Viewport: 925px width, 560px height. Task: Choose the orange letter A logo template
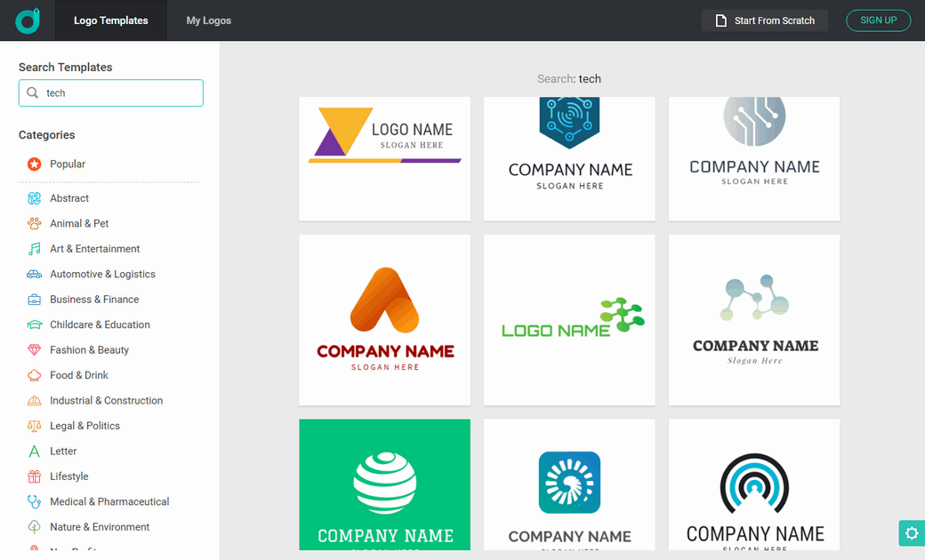(384, 320)
